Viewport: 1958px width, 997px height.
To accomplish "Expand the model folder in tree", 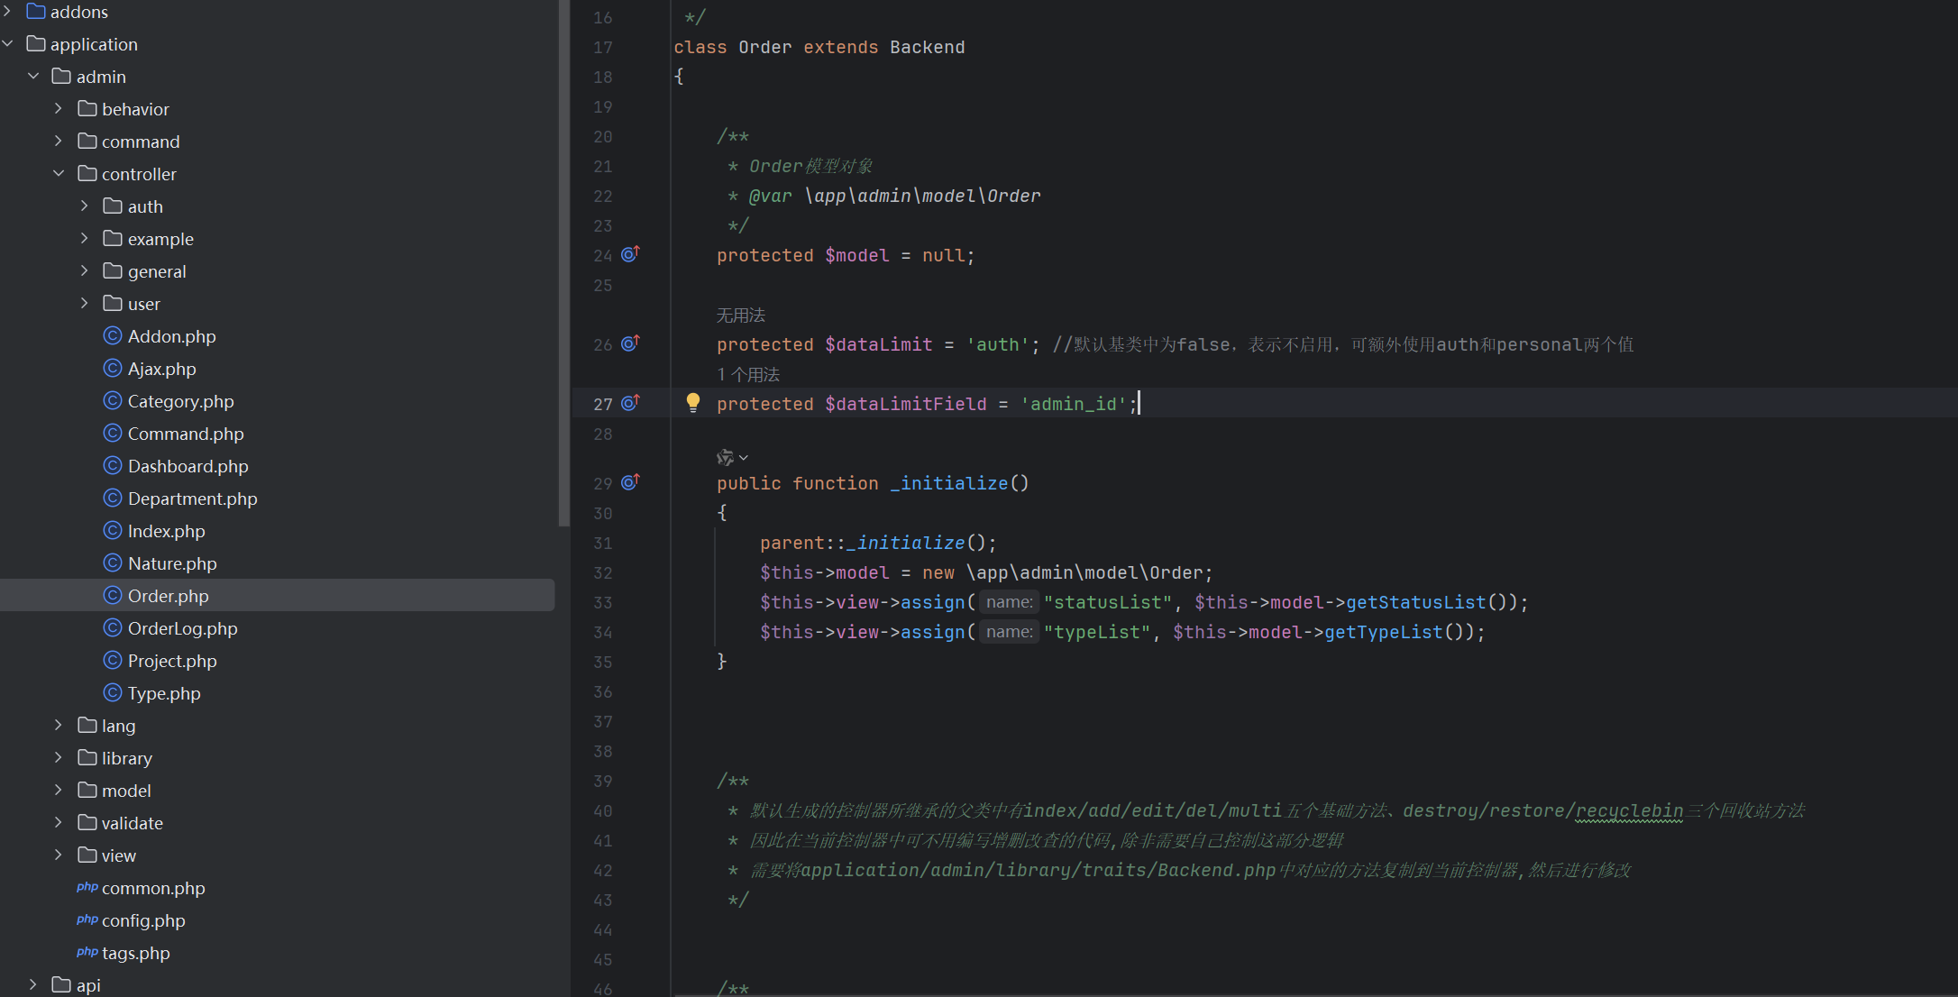I will [59, 791].
